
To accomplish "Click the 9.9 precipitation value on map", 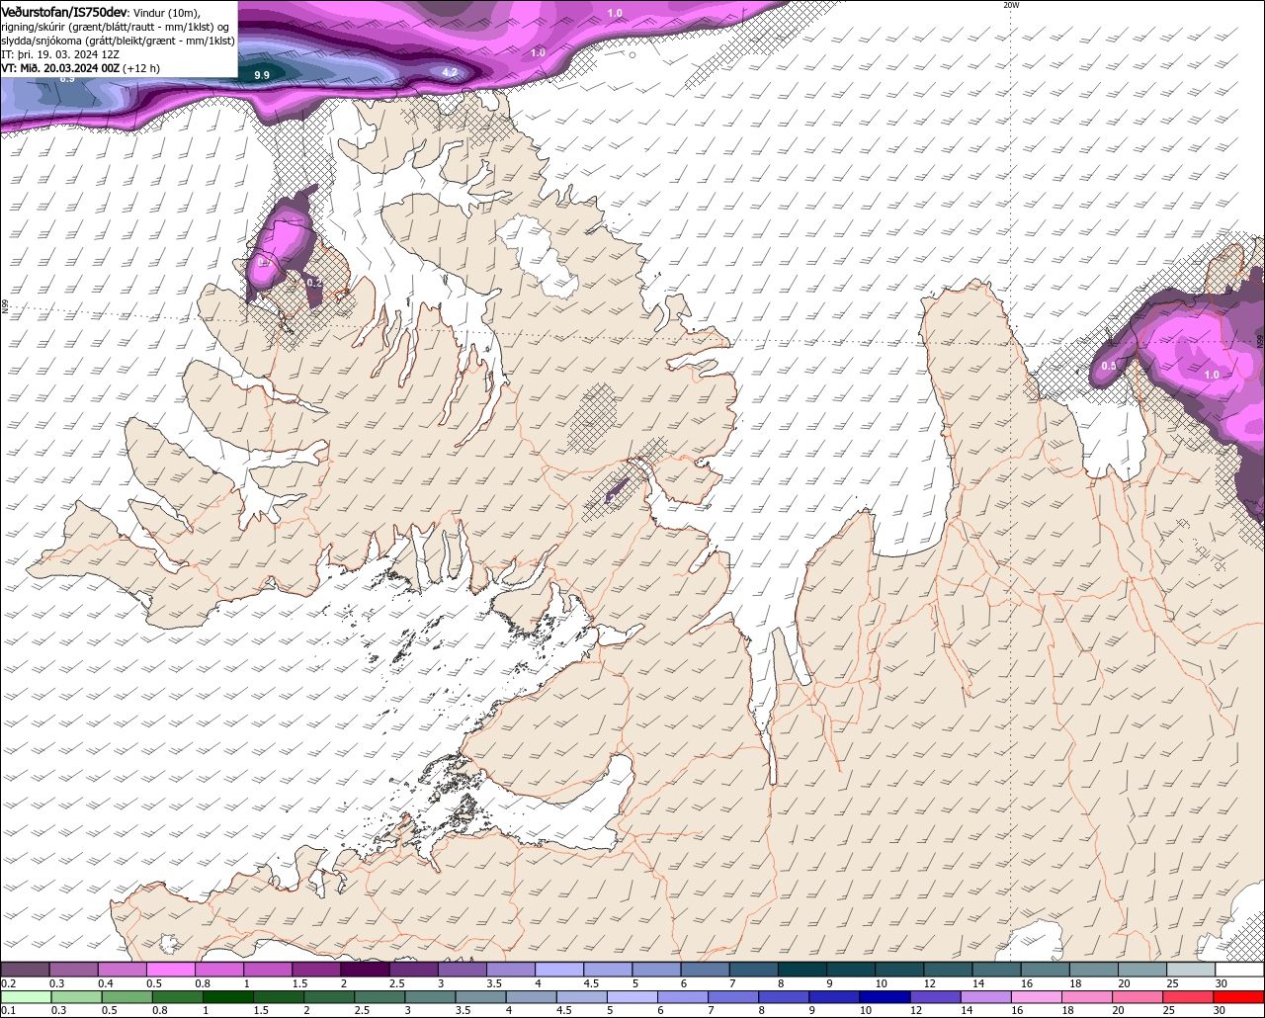I will [262, 75].
